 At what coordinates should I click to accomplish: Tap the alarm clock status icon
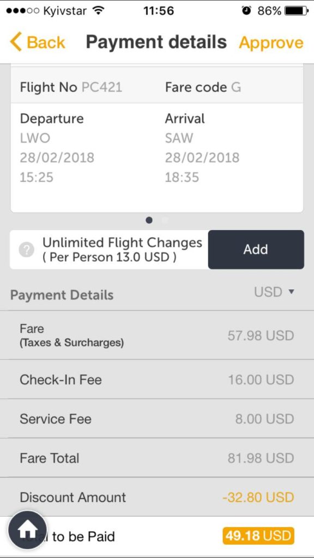[x=246, y=11]
